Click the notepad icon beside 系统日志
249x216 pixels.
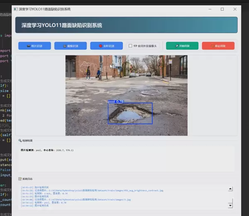[20, 179]
